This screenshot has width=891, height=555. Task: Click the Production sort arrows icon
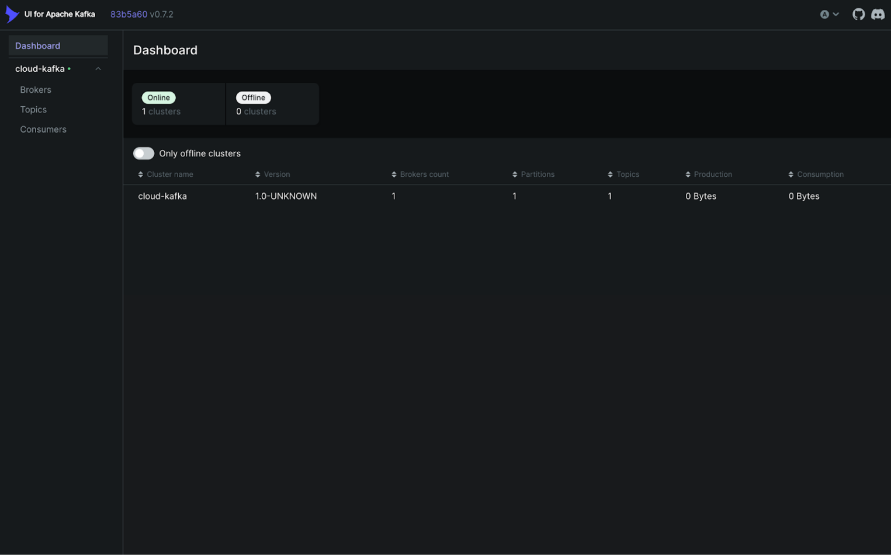pos(688,174)
